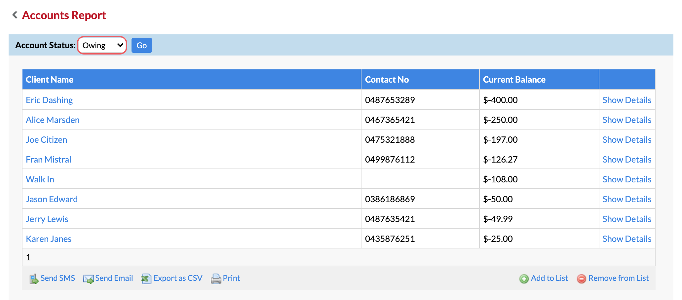Screen dimensions: 682x300
Task: Click balance $-108.00
Action: point(500,179)
